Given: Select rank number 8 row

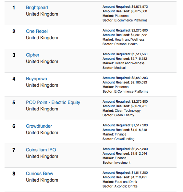Looking at the screenshot, I should (91, 179).
